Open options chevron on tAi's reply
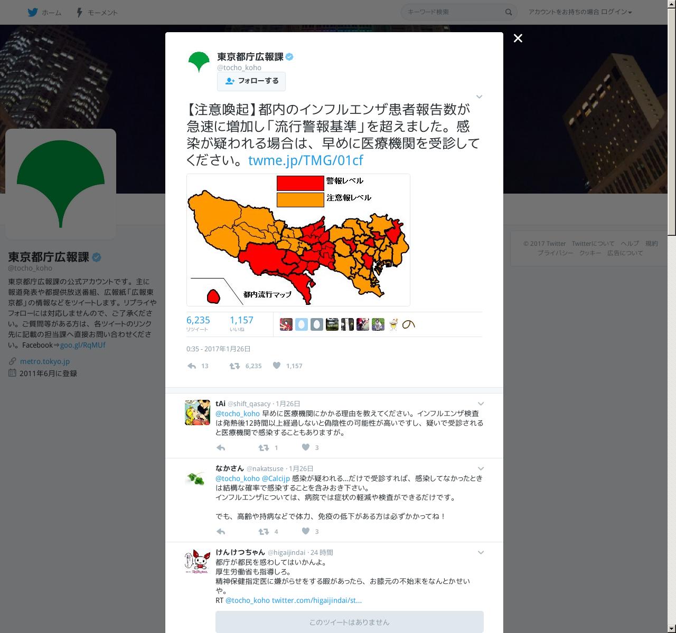This screenshot has height=633, width=676. click(481, 404)
